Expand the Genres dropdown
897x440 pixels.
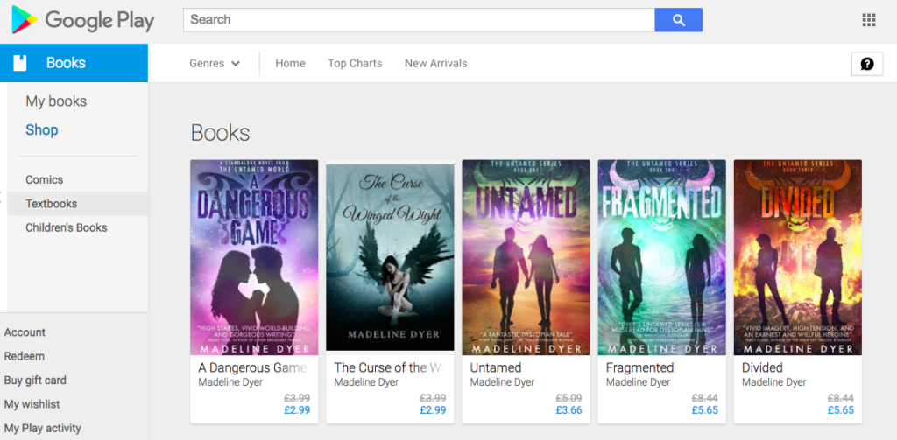click(x=215, y=64)
